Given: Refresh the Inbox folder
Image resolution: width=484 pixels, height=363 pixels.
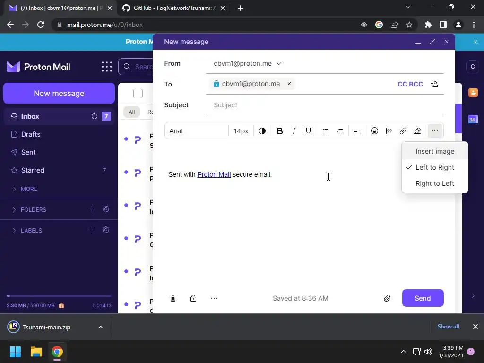Looking at the screenshot, I should 95,116.
